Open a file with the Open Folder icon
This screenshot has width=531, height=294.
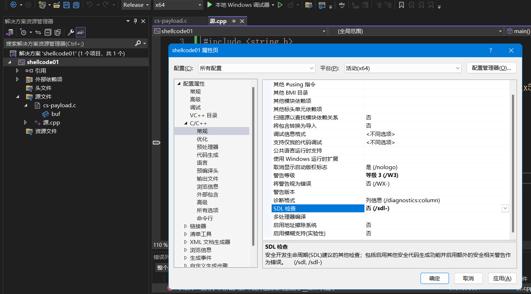pyautogui.click(x=56, y=5)
